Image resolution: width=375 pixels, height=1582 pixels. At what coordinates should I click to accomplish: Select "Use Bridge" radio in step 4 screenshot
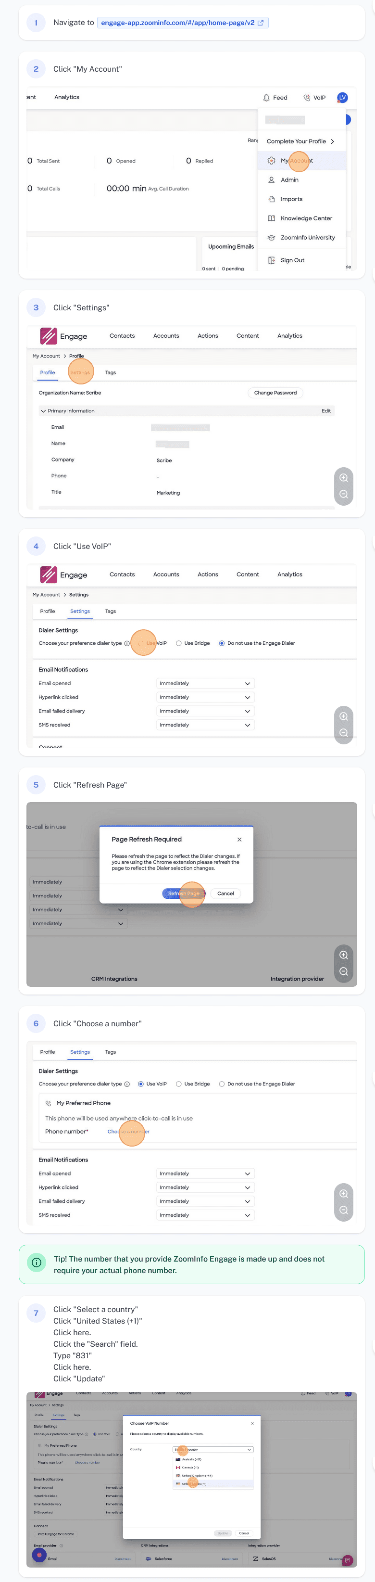coord(178,644)
